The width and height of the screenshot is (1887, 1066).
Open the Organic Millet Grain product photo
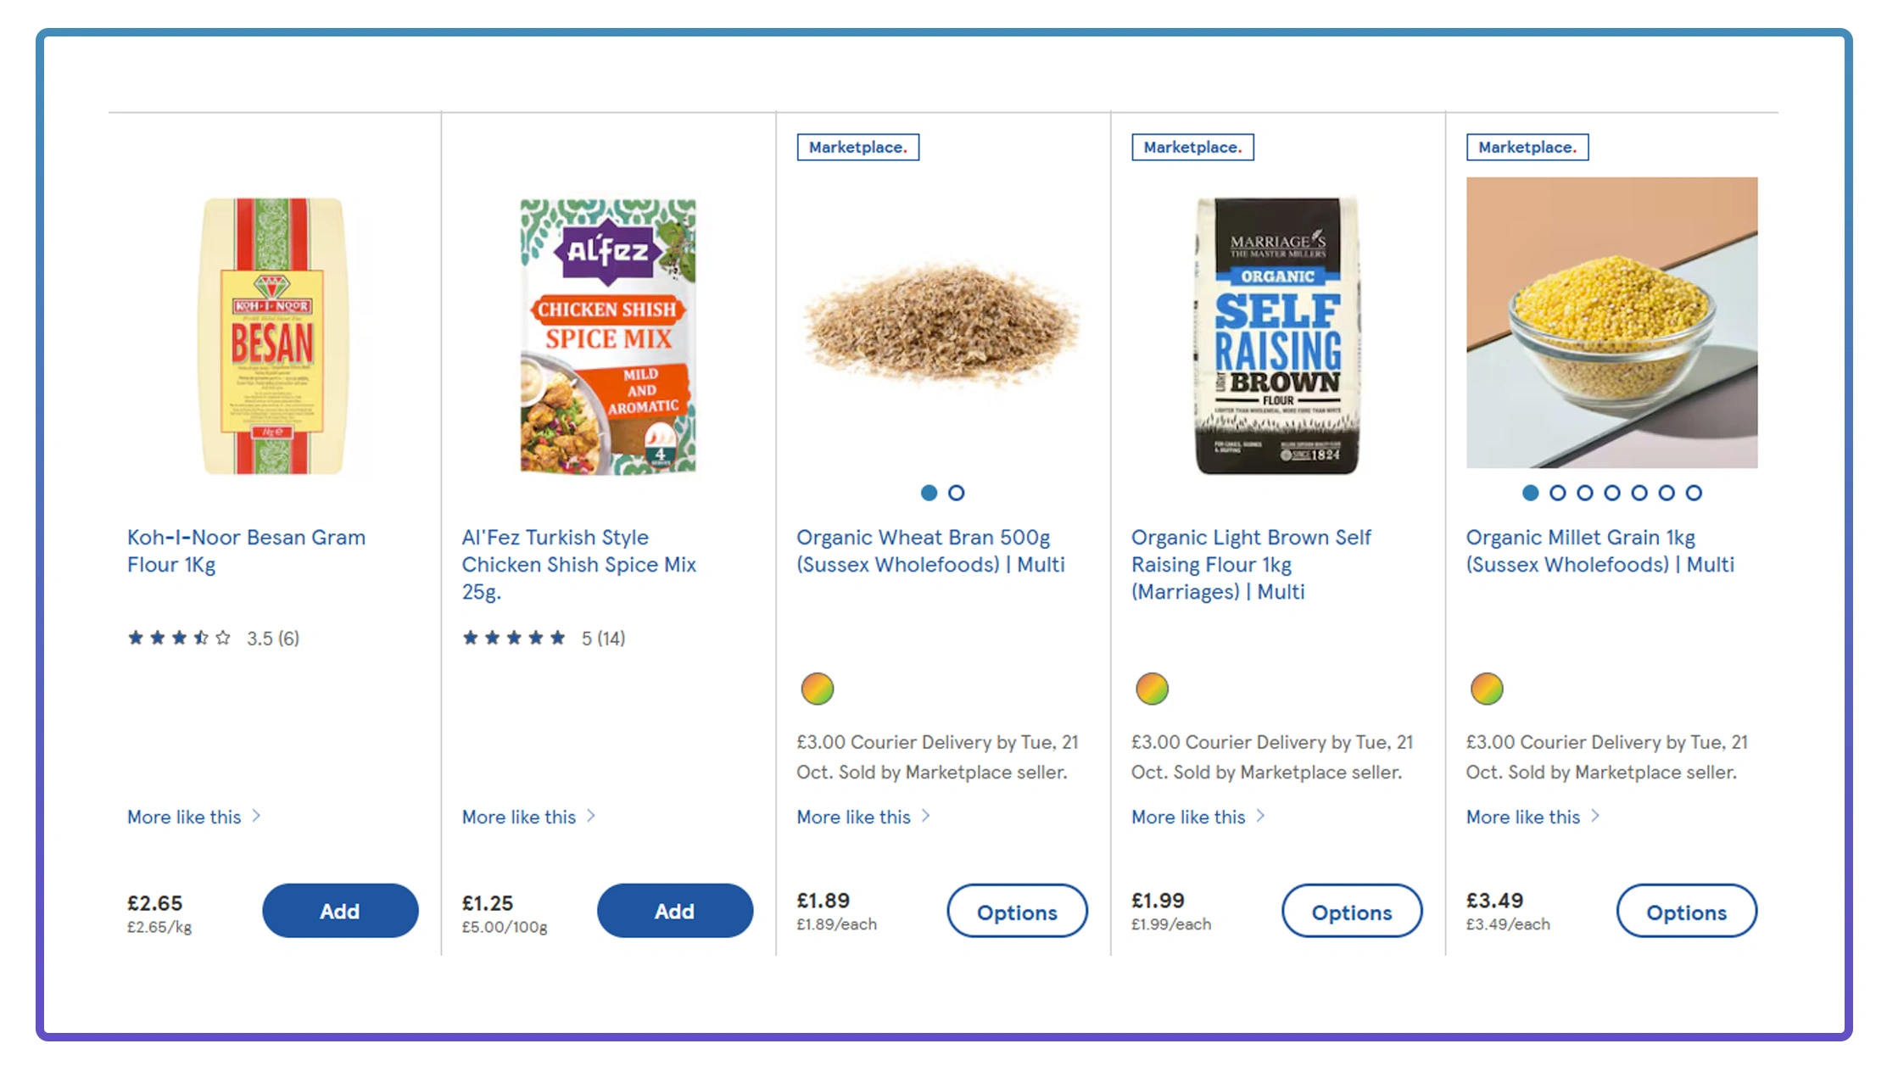click(x=1611, y=322)
